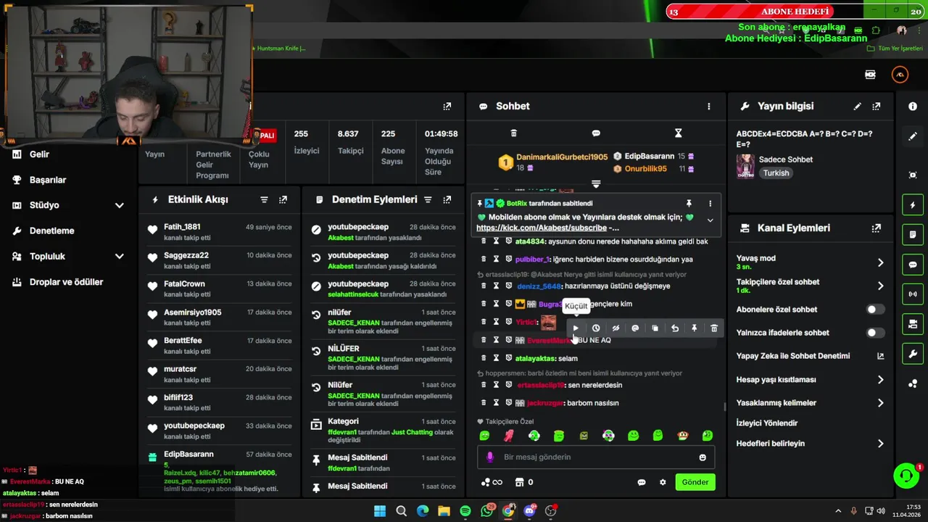Click Küçült play icon in message toolbar
This screenshot has width=928, height=522.
click(576, 328)
